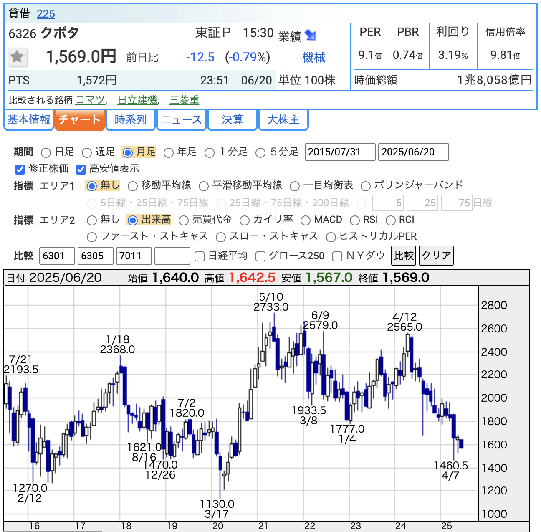Image resolution: width=541 pixels, height=532 pixels.
Task: Click the empty fourth comparison code field
Action: pos(172,256)
